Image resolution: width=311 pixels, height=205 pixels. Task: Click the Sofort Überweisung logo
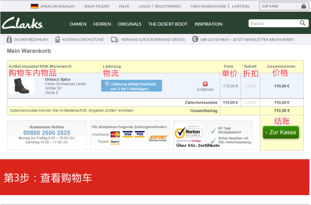pos(158,138)
